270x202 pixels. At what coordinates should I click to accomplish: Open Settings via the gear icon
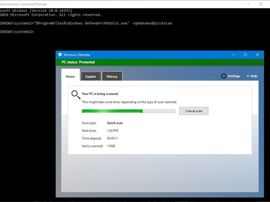[x=224, y=76]
